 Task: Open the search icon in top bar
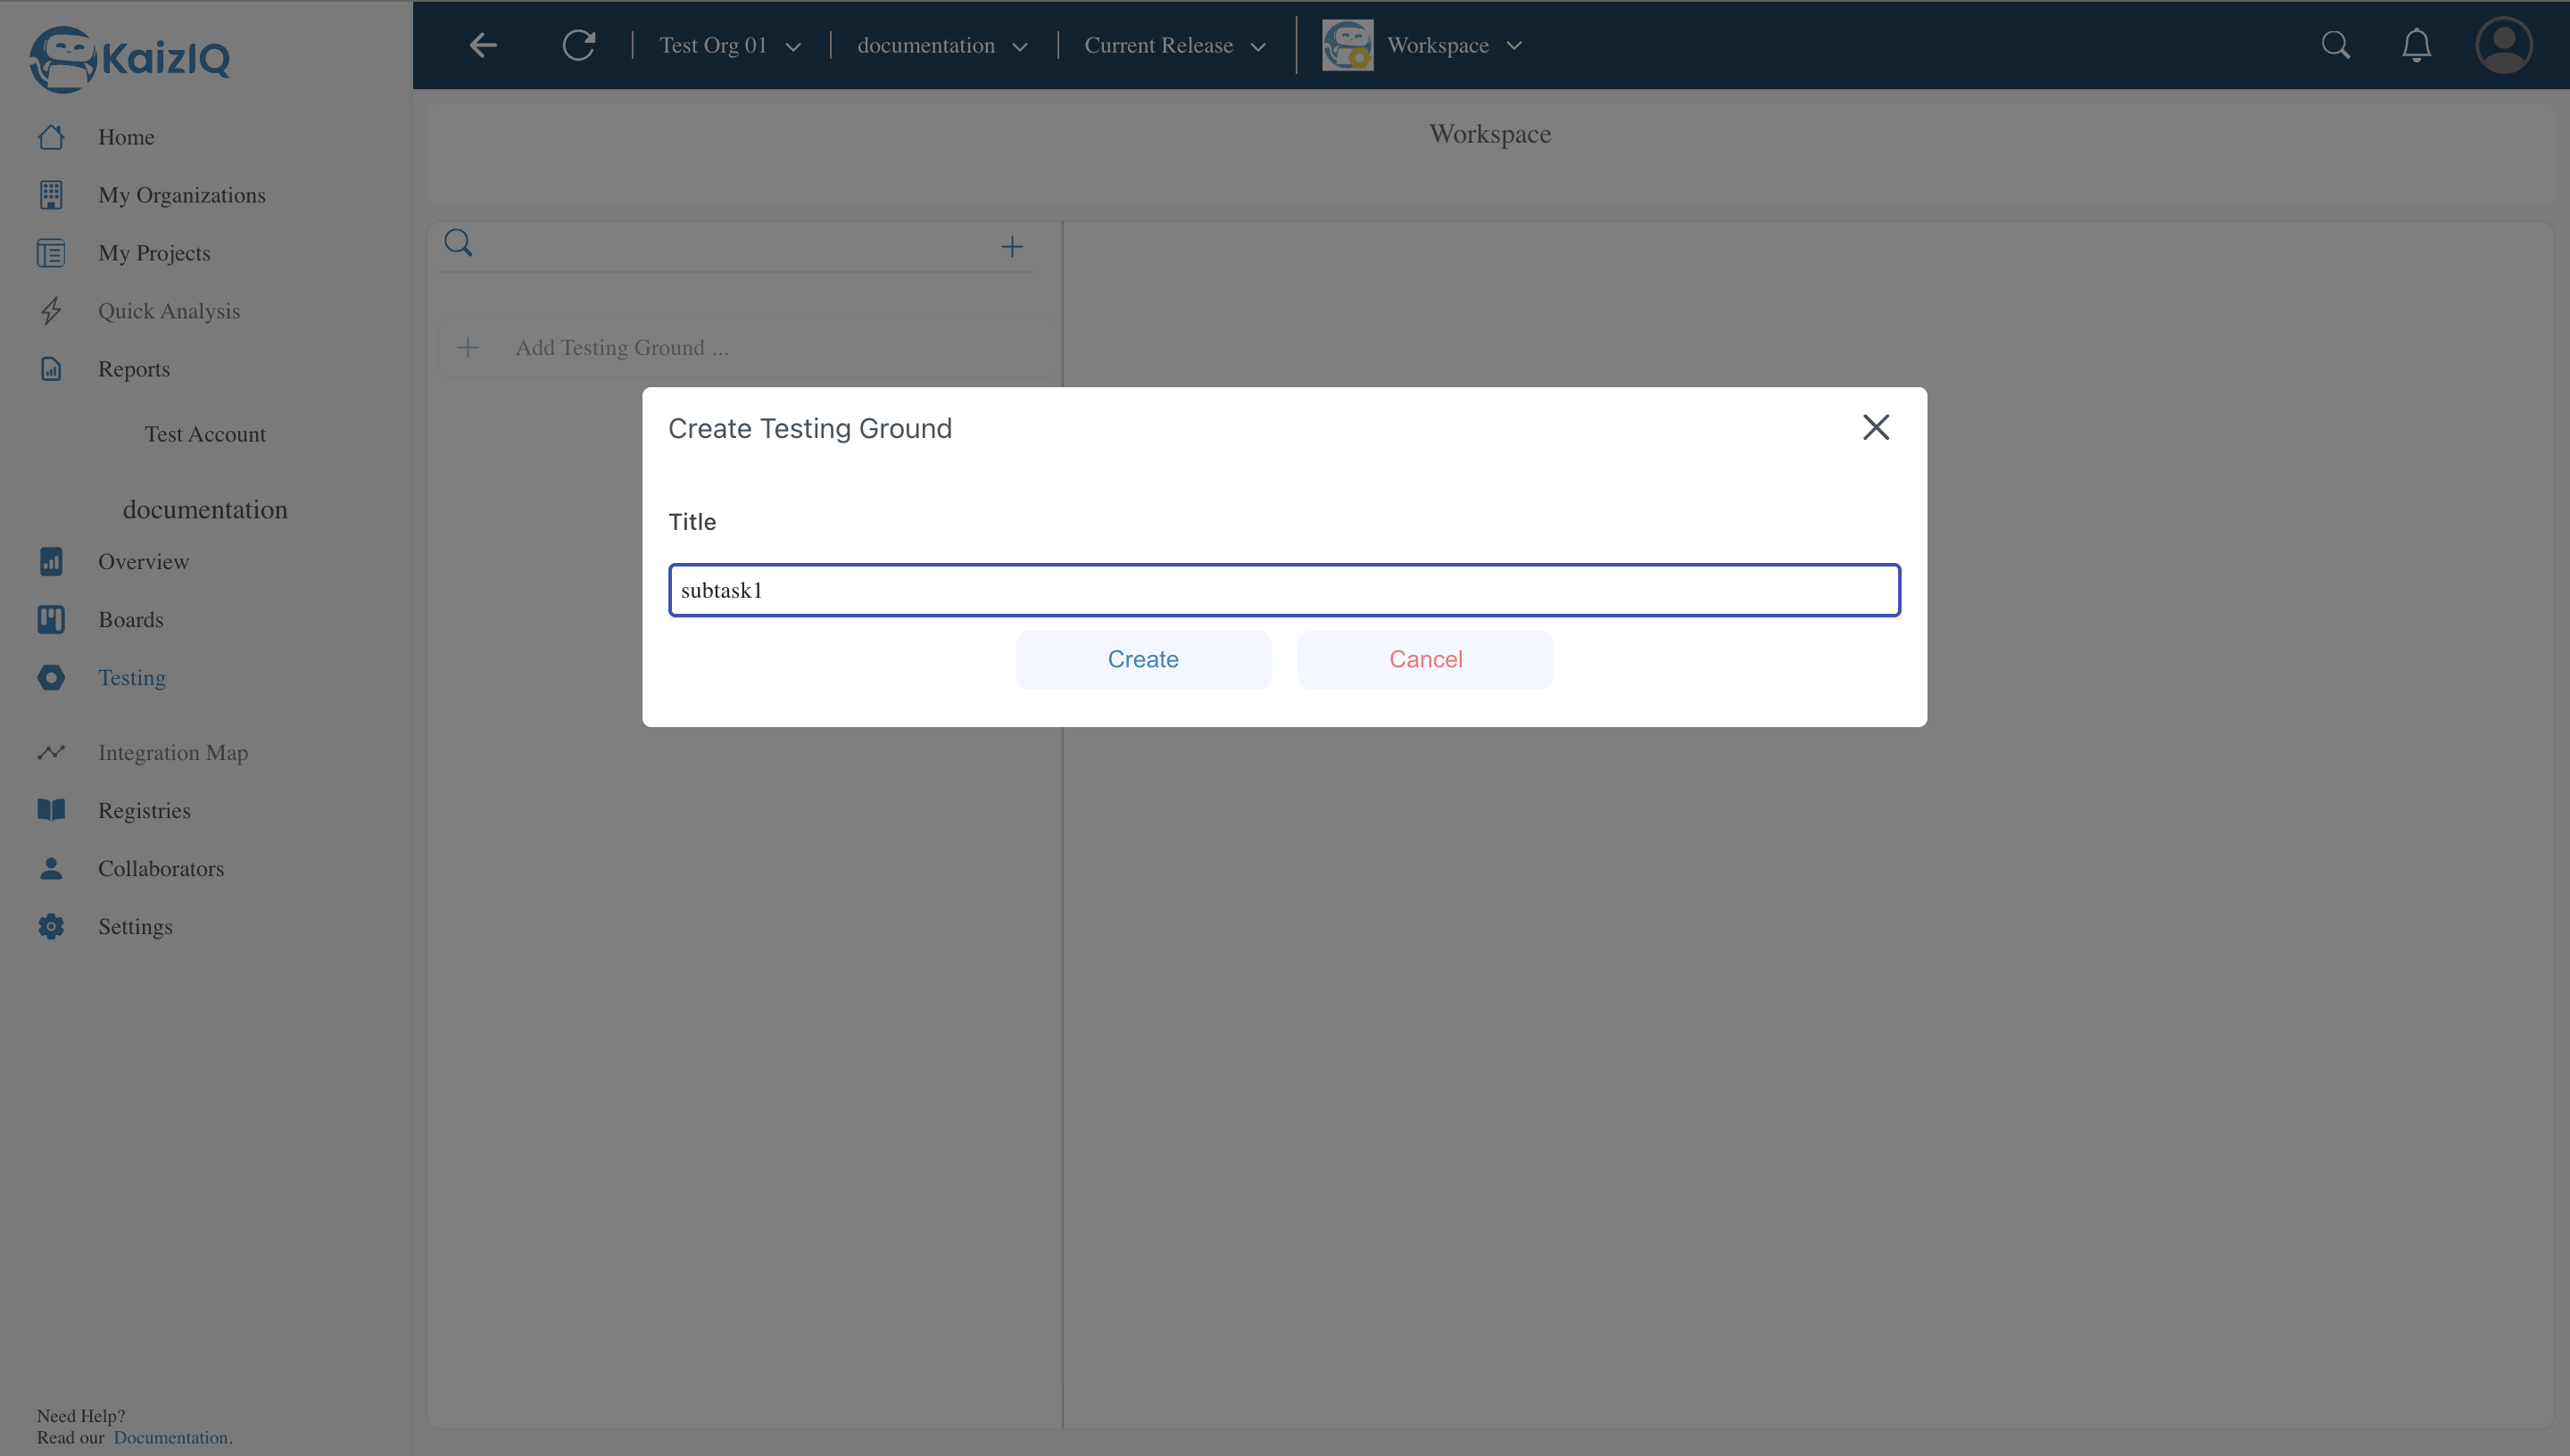[x=2336, y=45]
